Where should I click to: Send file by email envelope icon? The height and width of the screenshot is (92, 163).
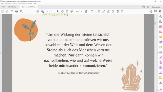[156, 11]
